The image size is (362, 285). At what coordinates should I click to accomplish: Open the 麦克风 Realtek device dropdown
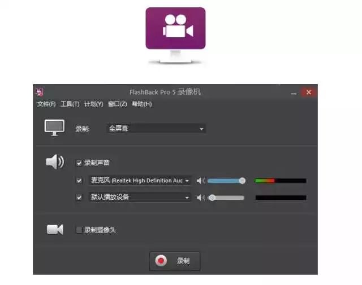140,181
